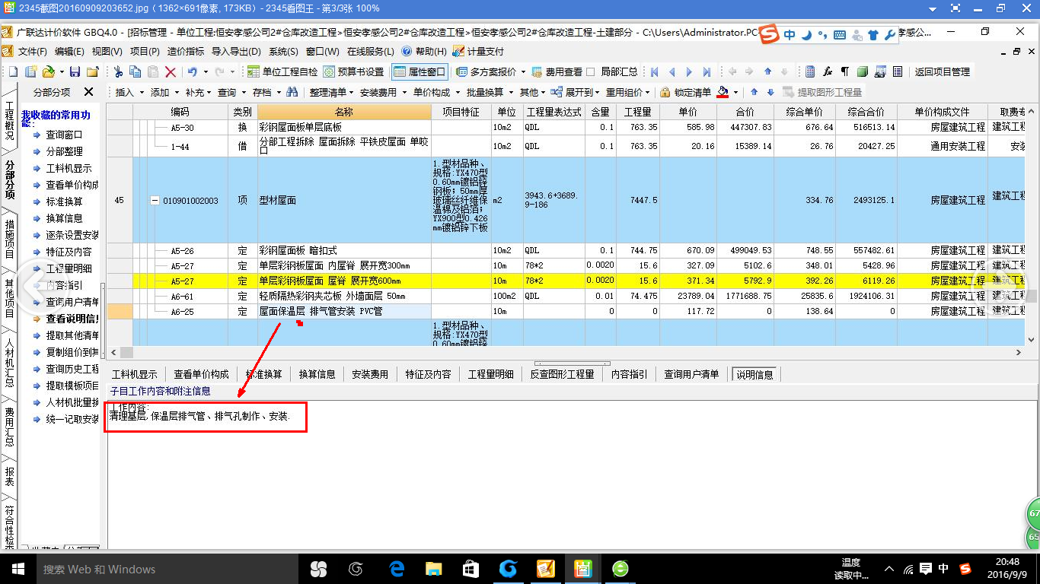Toggle the 局部汇总 checkbox
Screen dimensions: 1040x584
[x=591, y=71]
